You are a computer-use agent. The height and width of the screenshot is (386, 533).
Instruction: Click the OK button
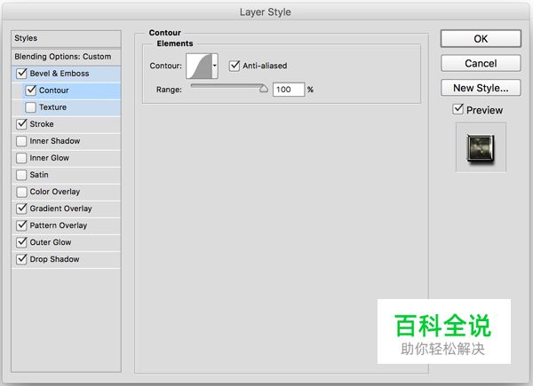481,39
